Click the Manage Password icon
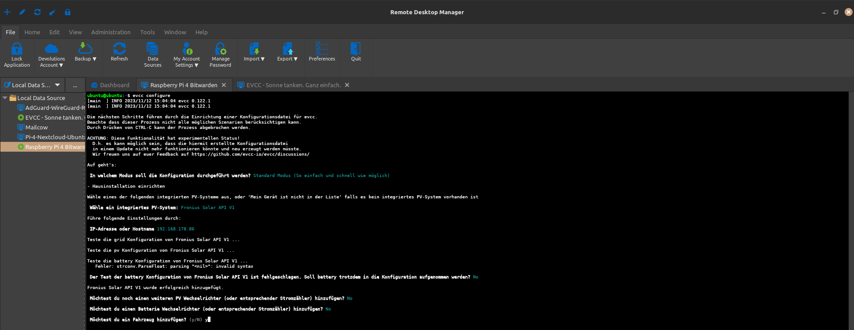The width and height of the screenshot is (854, 330). click(220, 49)
